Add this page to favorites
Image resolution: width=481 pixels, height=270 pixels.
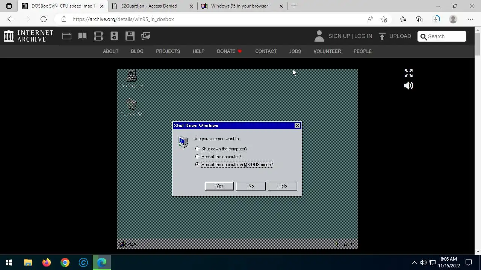tap(384, 19)
